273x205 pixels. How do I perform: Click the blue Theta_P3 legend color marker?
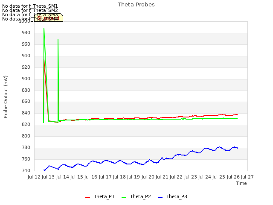click(x=160, y=197)
